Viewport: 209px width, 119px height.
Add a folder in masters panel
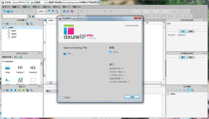[7, 90]
